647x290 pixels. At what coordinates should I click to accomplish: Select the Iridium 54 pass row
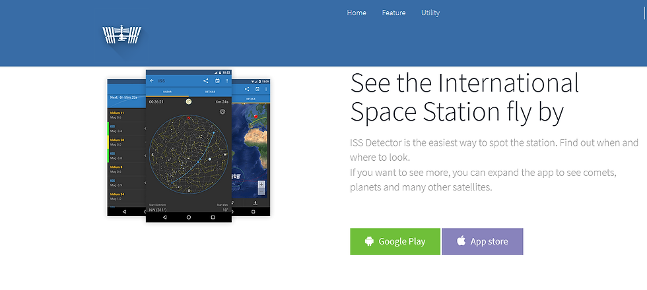click(127, 196)
